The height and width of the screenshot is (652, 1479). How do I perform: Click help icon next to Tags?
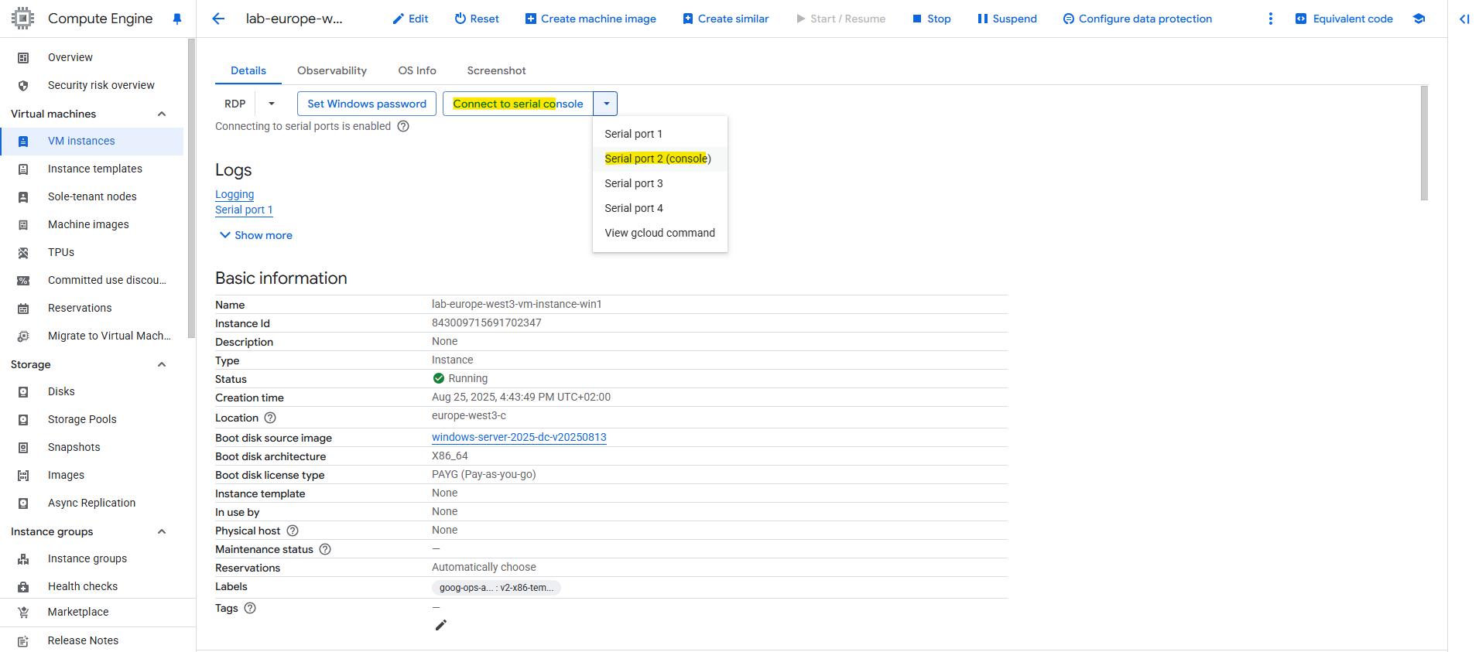click(250, 608)
